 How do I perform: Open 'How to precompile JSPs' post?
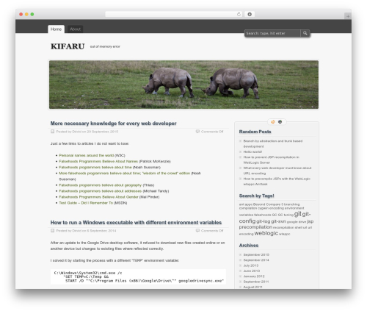[277, 182]
